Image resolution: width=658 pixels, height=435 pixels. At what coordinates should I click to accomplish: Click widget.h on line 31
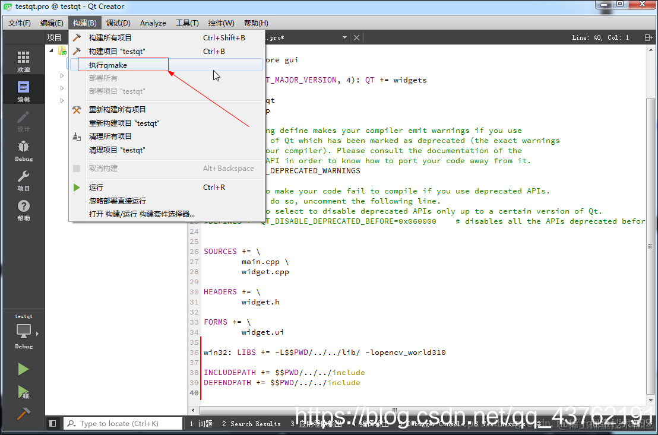(260, 301)
